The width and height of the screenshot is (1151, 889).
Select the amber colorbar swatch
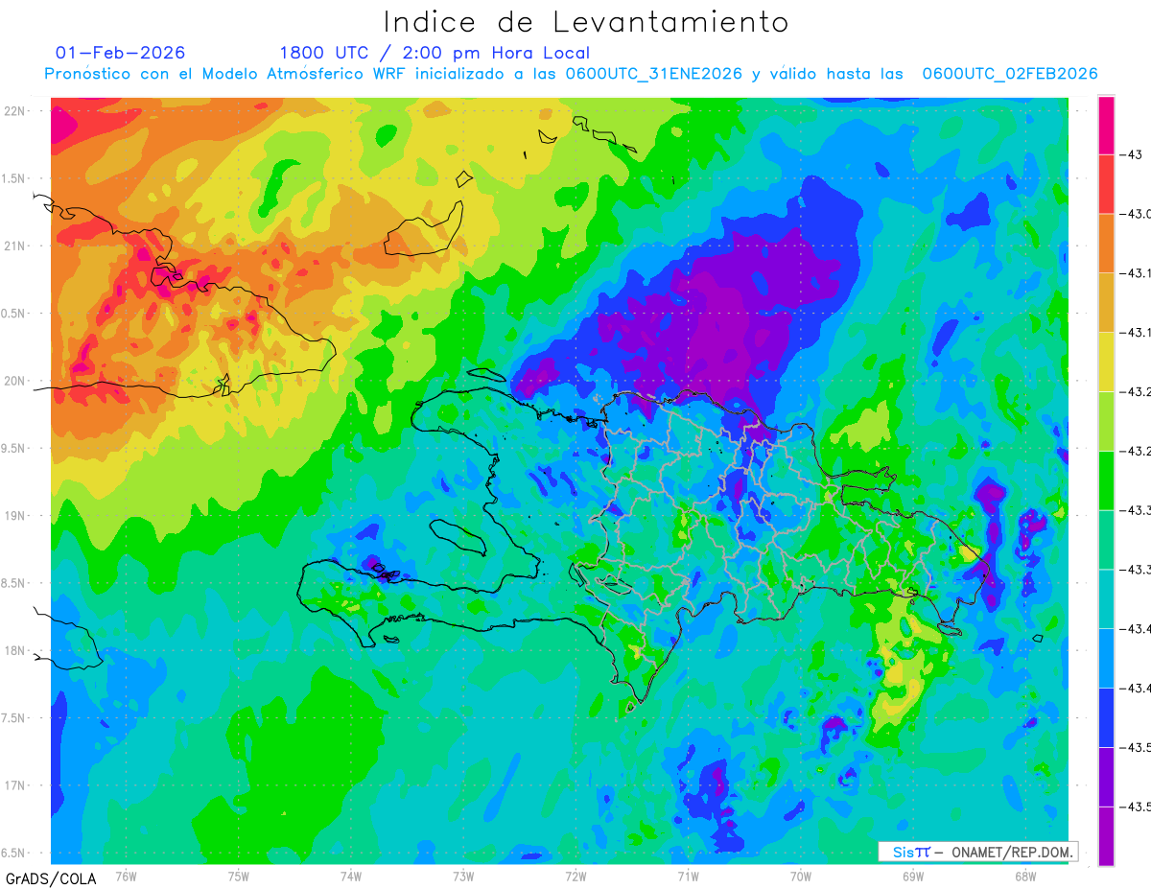click(1106, 303)
